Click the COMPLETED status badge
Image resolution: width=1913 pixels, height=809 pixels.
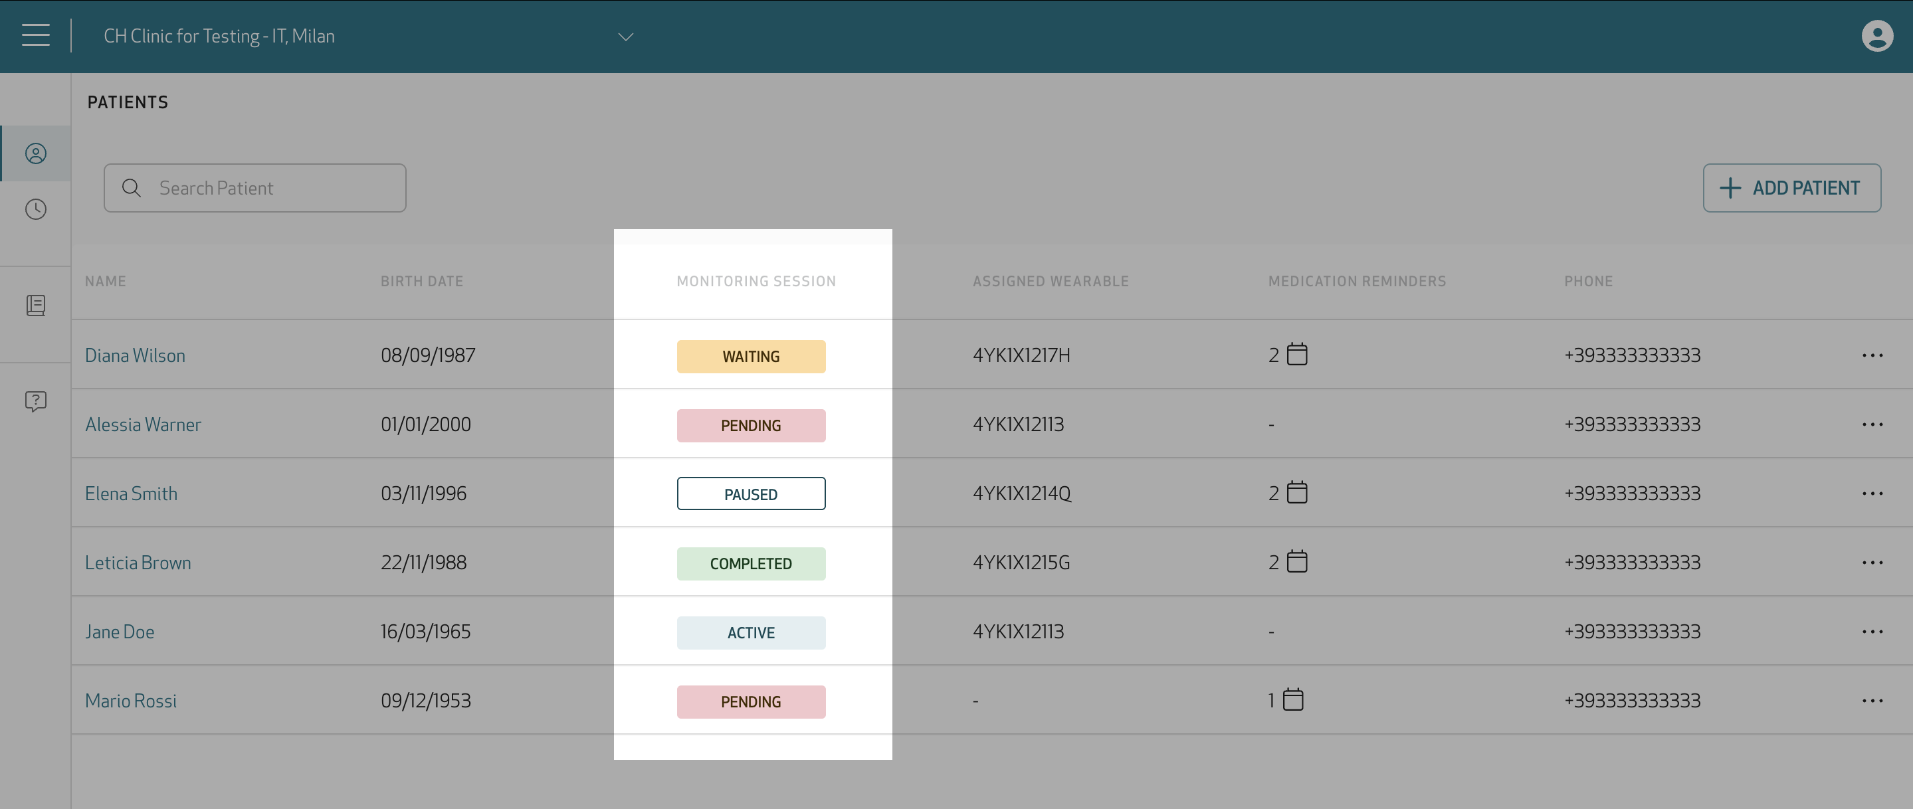751,563
